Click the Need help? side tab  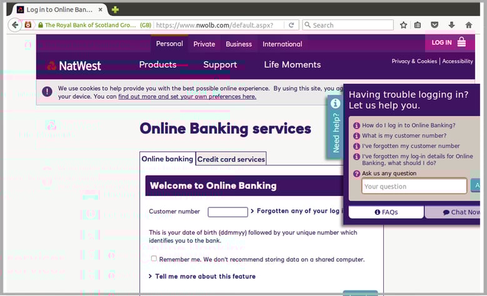[336, 127]
